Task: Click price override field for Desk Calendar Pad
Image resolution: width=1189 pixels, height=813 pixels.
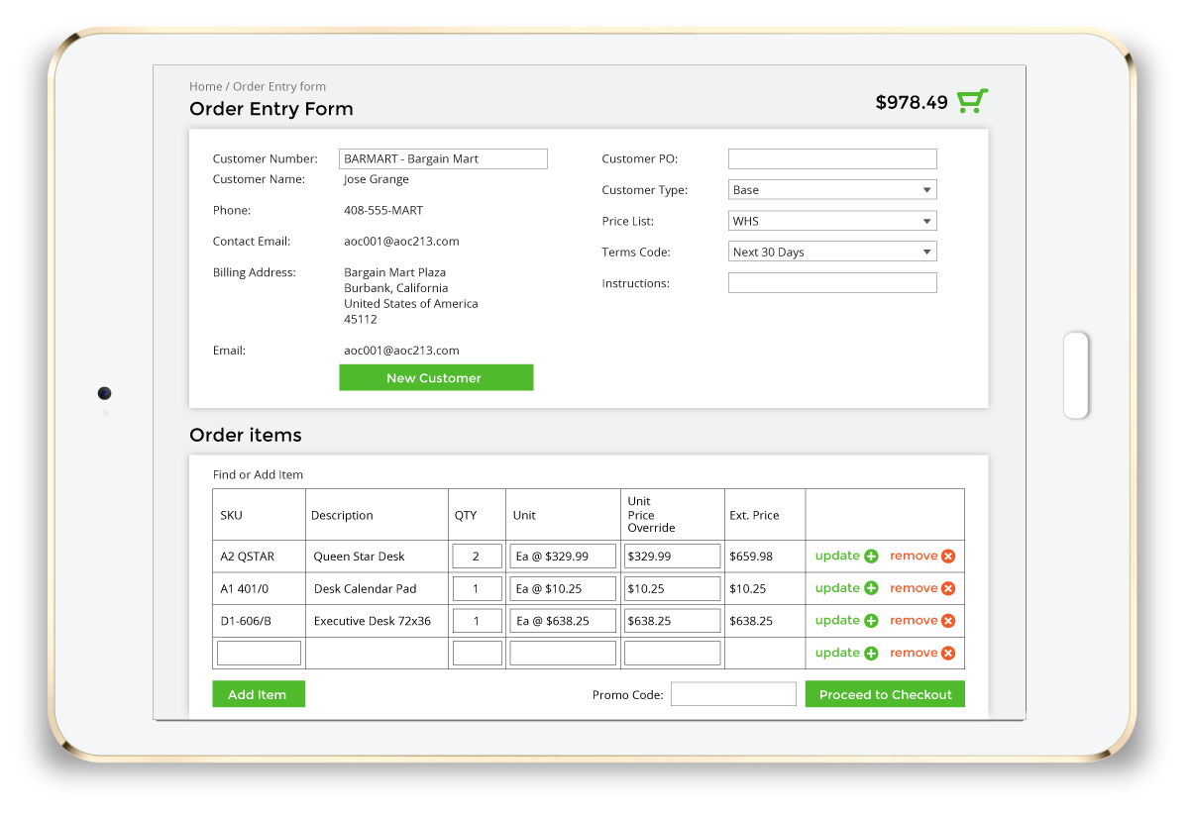Action: click(672, 588)
